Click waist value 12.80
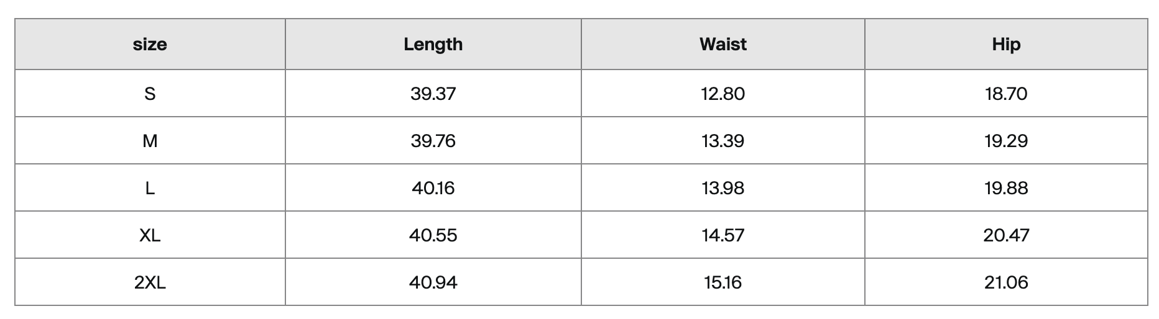1159x319 pixels. pyautogui.click(x=723, y=93)
